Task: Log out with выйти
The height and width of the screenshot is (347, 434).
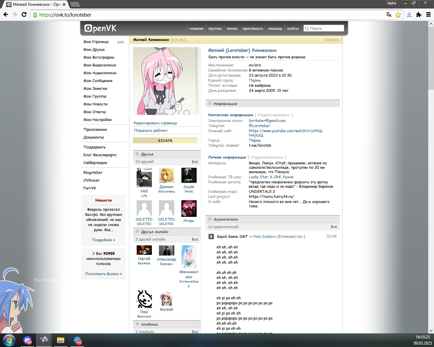Action: pyautogui.click(x=293, y=28)
